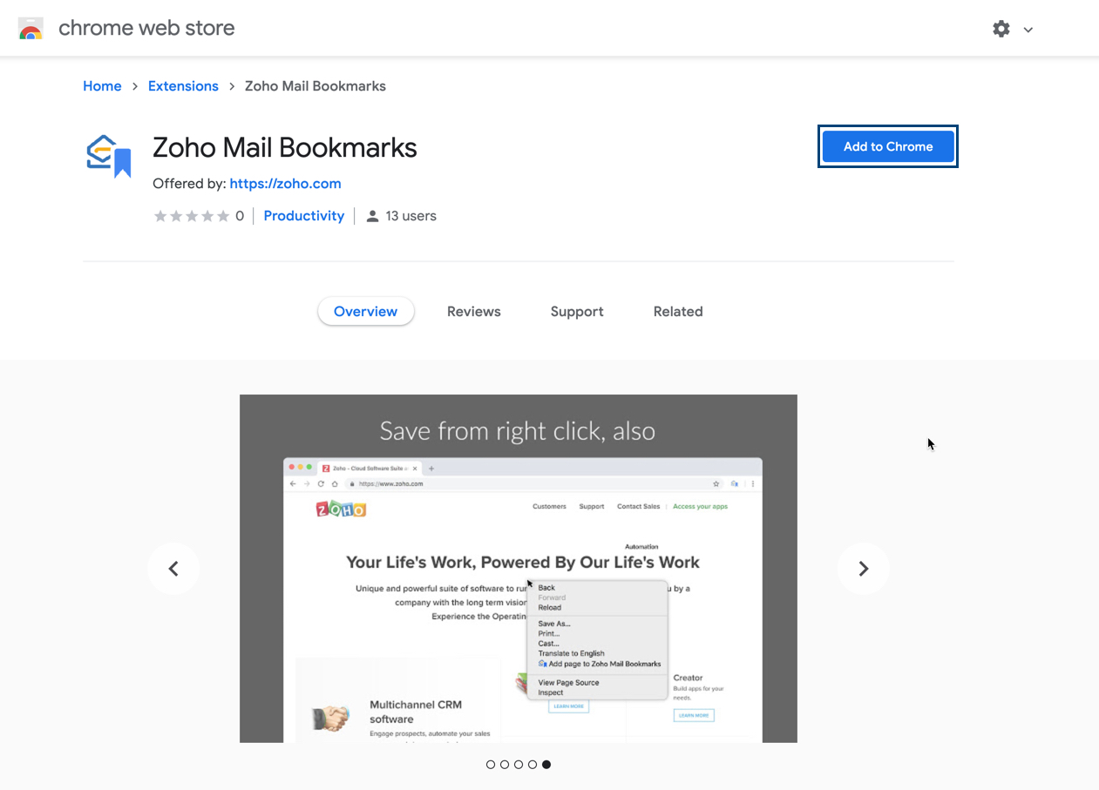Click the Zoho Mail Bookmarks extension icon
Image resolution: width=1099 pixels, height=790 pixels.
click(107, 157)
